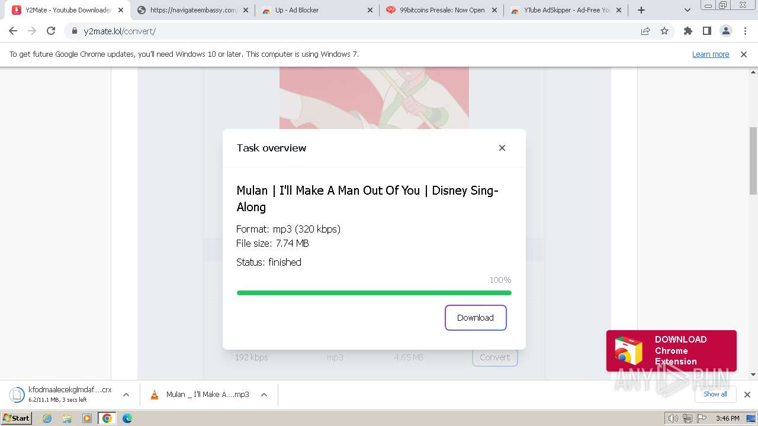This screenshot has width=758, height=426.
Task: Open Chrome three-dot menu
Action: 745,31
